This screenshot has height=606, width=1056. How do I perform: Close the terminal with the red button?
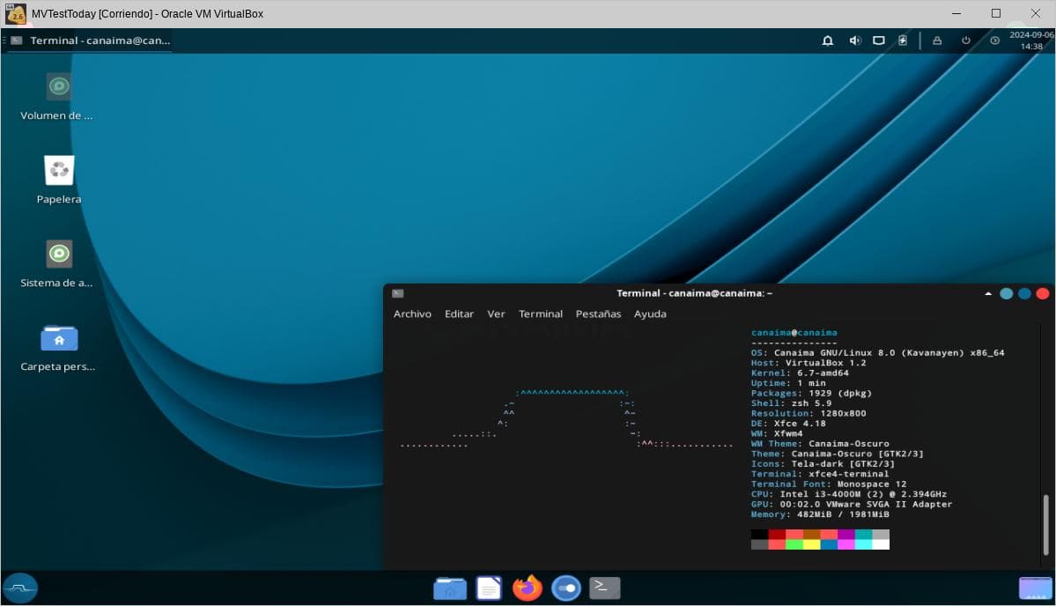click(x=1043, y=293)
